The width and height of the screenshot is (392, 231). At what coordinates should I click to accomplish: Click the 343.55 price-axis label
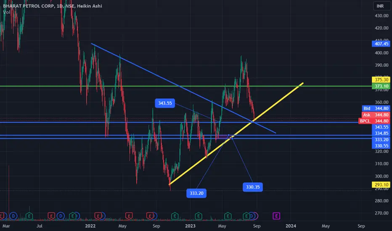(381, 127)
